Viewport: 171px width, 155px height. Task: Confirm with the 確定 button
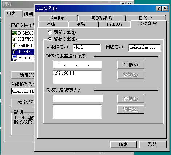pyautogui.click(x=123, y=144)
